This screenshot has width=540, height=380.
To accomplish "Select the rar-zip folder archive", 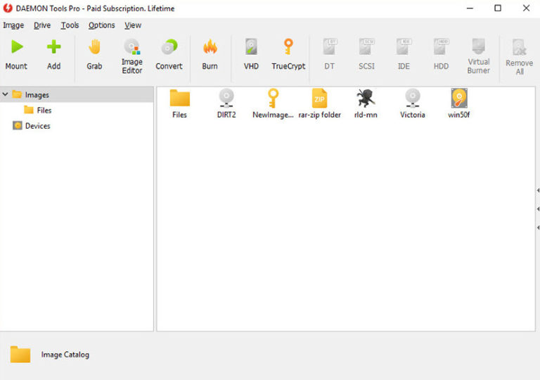I will click(319, 103).
